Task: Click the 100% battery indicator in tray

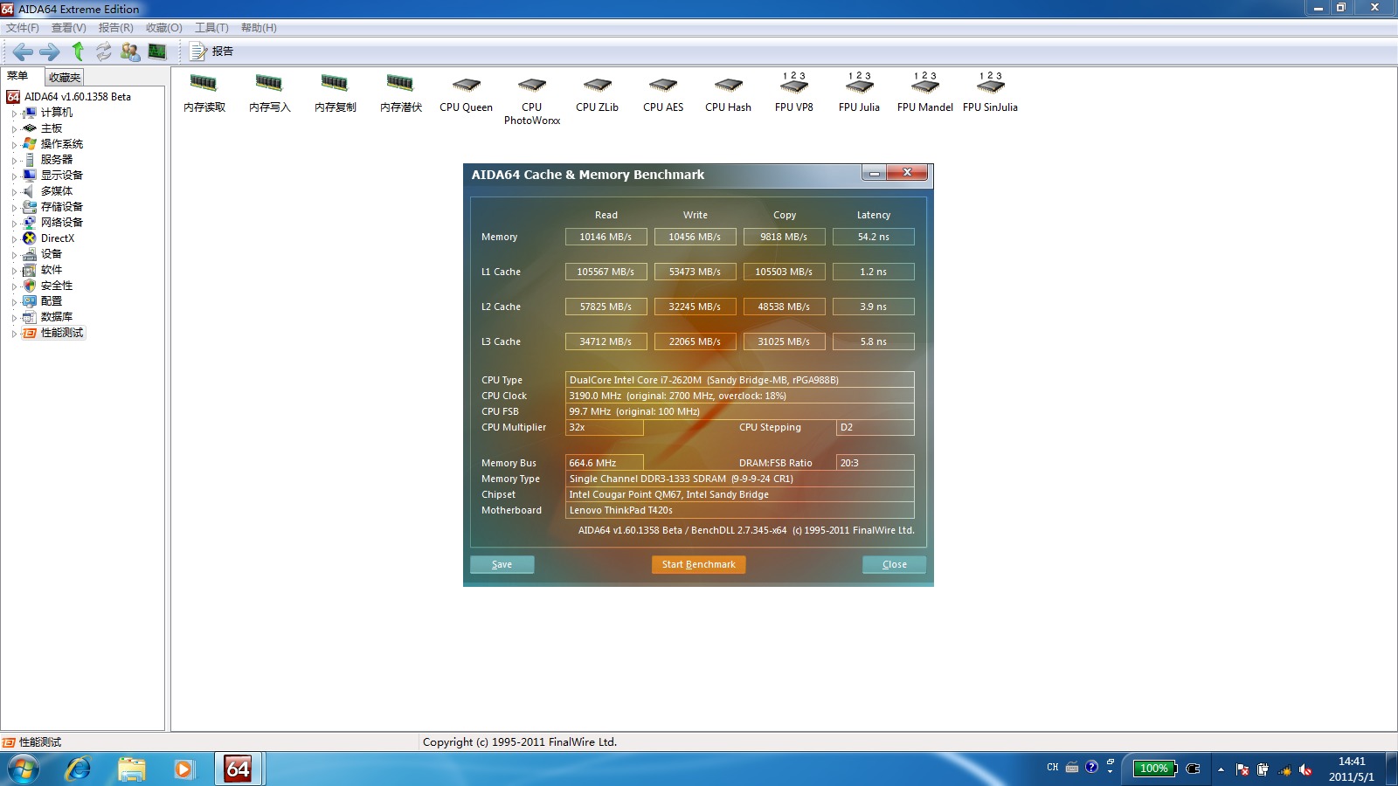Action: click(1154, 769)
